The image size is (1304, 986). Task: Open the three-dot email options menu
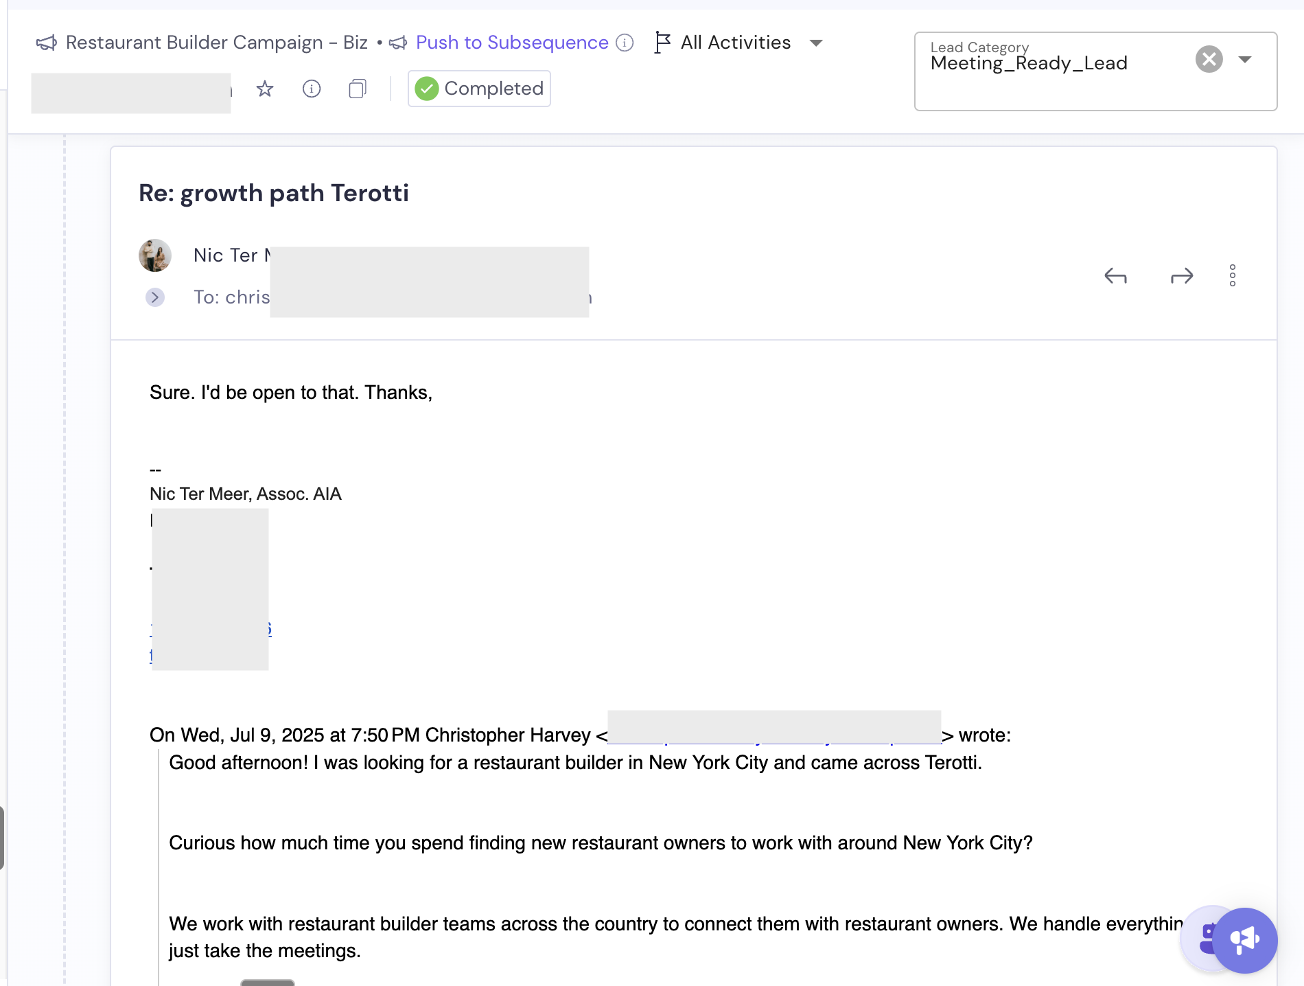[1233, 275]
